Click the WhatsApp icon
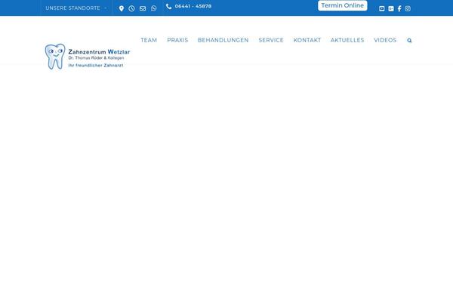 (x=154, y=8)
